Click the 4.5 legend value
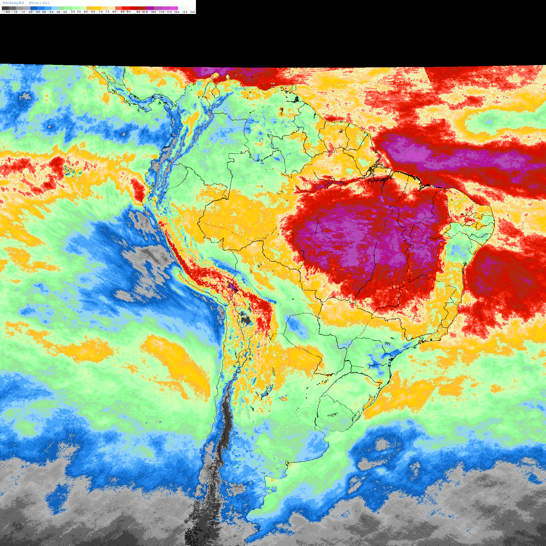 tap(65, 12)
